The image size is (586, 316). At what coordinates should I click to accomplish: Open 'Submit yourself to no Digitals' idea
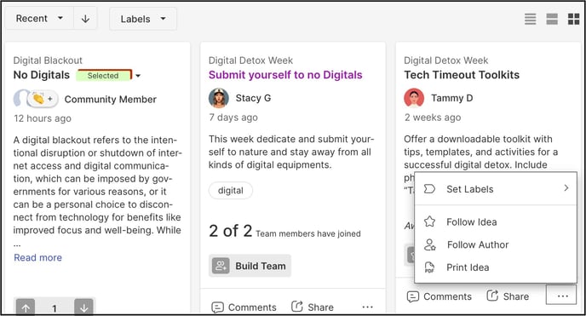285,75
